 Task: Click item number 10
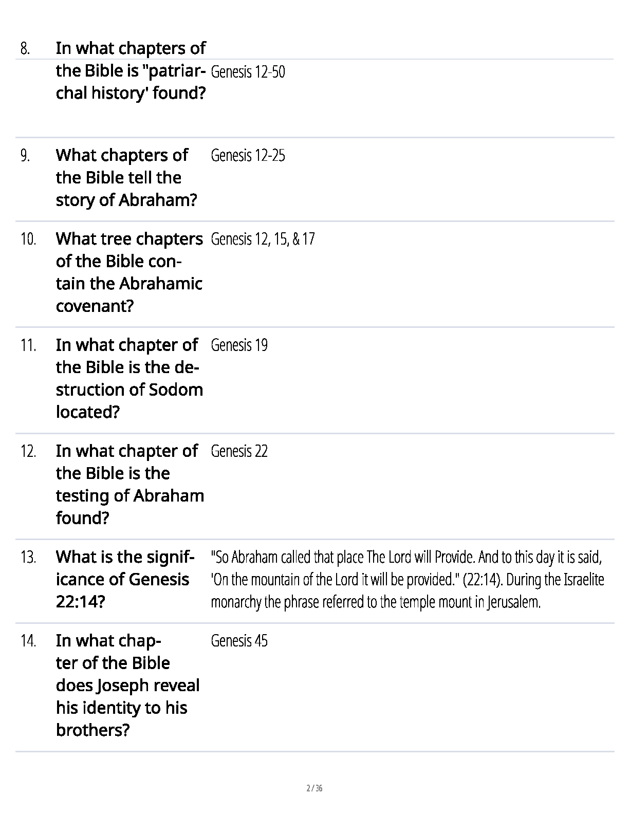coord(28,239)
